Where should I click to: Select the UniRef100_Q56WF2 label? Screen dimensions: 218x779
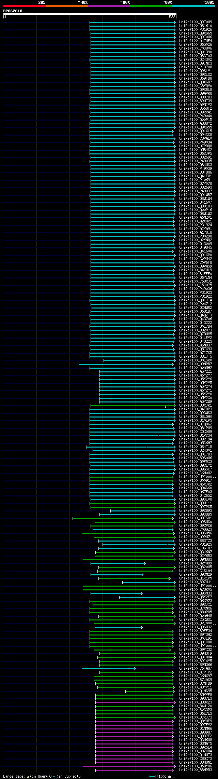[x=196, y=109]
